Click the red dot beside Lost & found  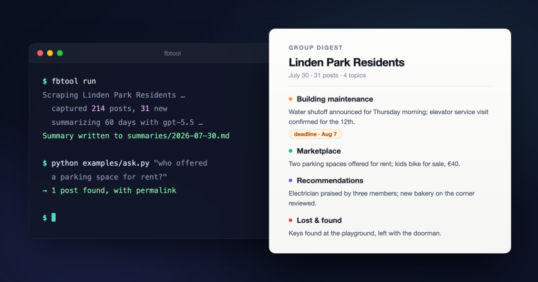[x=291, y=220]
